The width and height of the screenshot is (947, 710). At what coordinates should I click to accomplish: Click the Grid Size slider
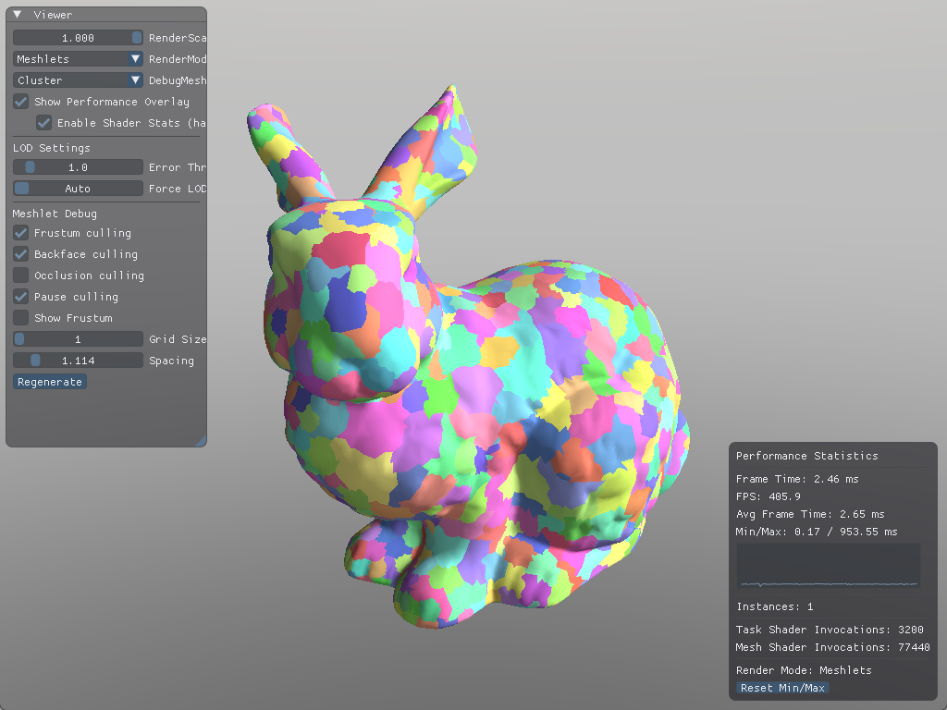(78, 339)
